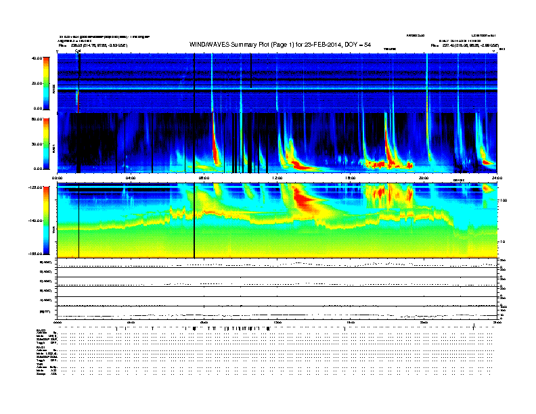
Task: Click the 20:00 tick label under RAD1 panel
Action: point(424,178)
